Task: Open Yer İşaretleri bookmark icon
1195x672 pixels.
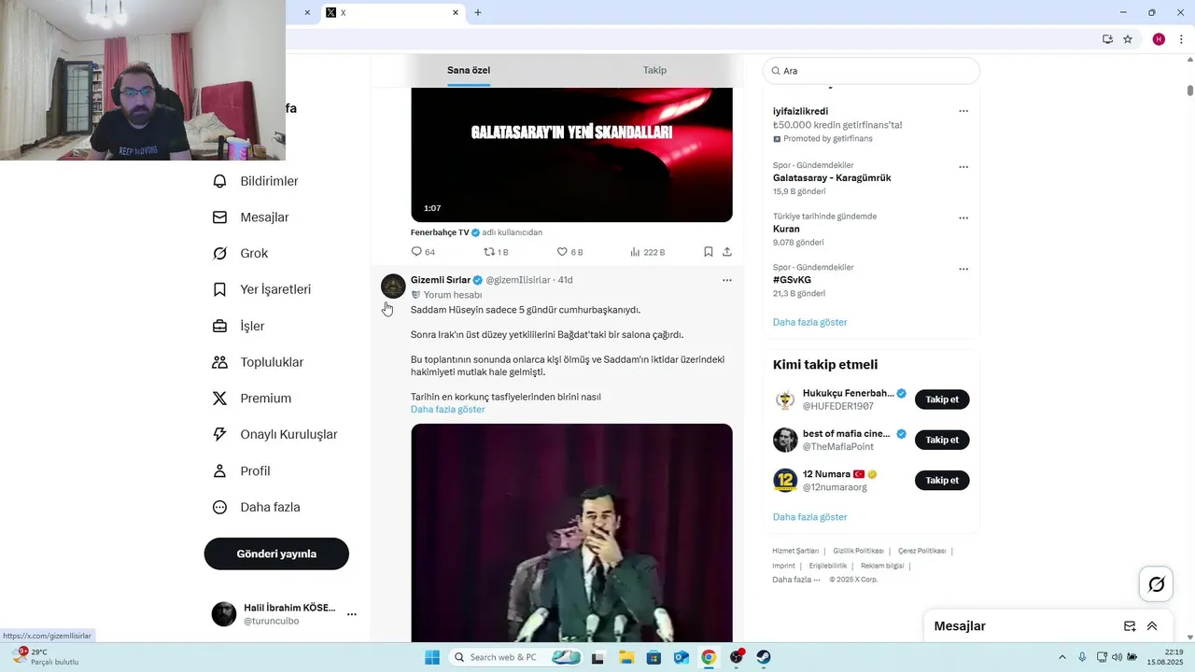Action: pos(220,289)
